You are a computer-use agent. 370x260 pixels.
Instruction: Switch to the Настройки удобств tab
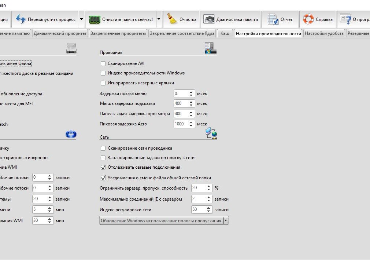(x=324, y=33)
